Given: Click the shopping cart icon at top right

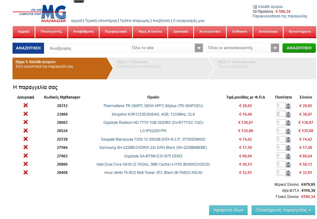Looking at the screenshot, I should tap(255, 6).
